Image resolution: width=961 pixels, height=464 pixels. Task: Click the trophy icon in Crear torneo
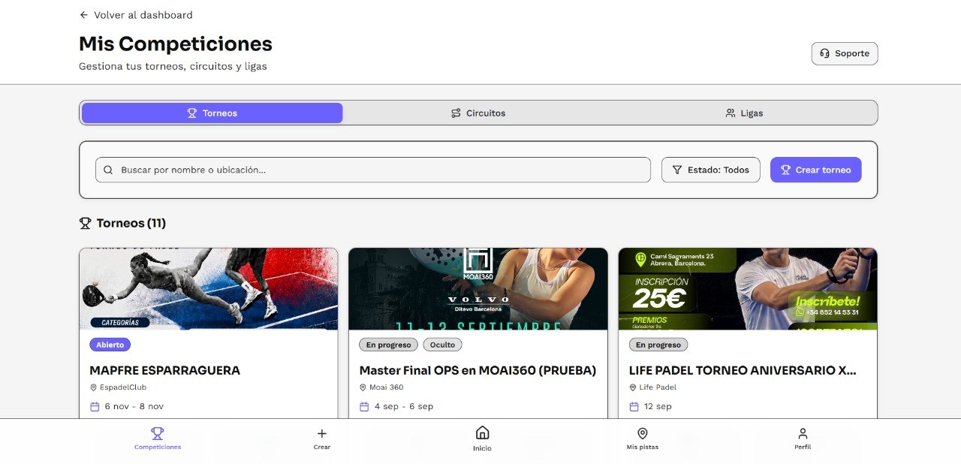[786, 170]
